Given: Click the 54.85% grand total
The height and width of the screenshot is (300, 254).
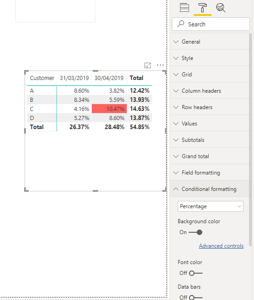Looking at the screenshot, I should (139, 127).
